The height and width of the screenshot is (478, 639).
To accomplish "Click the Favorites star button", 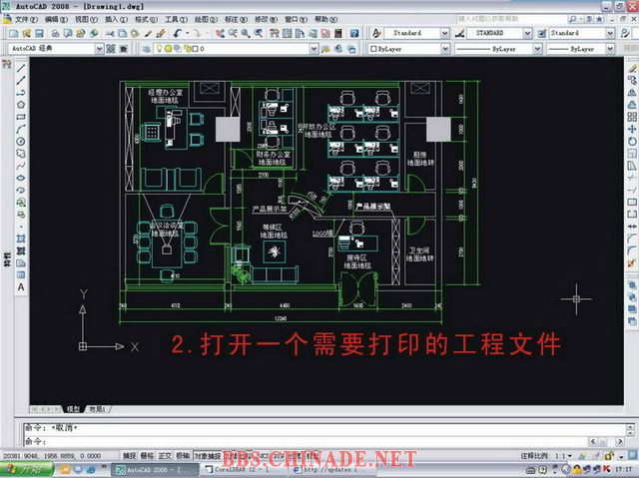I will click(x=599, y=19).
